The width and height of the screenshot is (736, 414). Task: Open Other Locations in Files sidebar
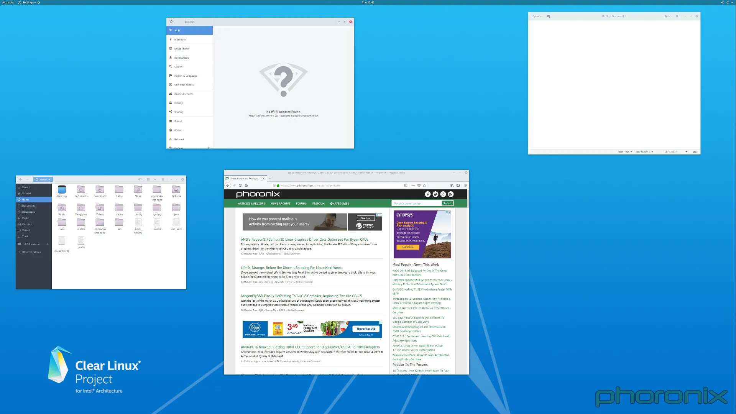[34, 252]
